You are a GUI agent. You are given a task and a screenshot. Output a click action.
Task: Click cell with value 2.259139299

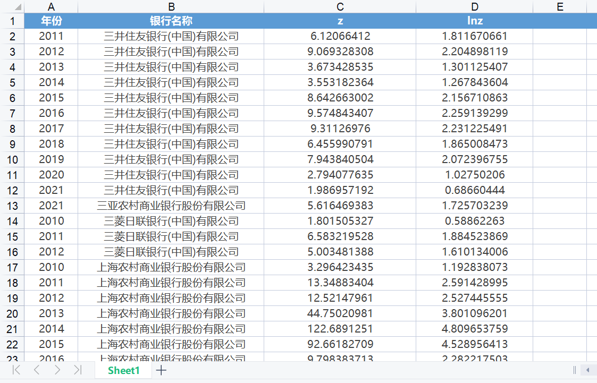[474, 113]
